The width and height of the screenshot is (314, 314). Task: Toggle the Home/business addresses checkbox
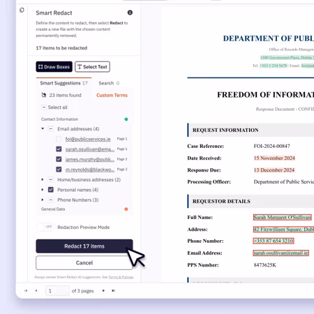(x=51, y=179)
